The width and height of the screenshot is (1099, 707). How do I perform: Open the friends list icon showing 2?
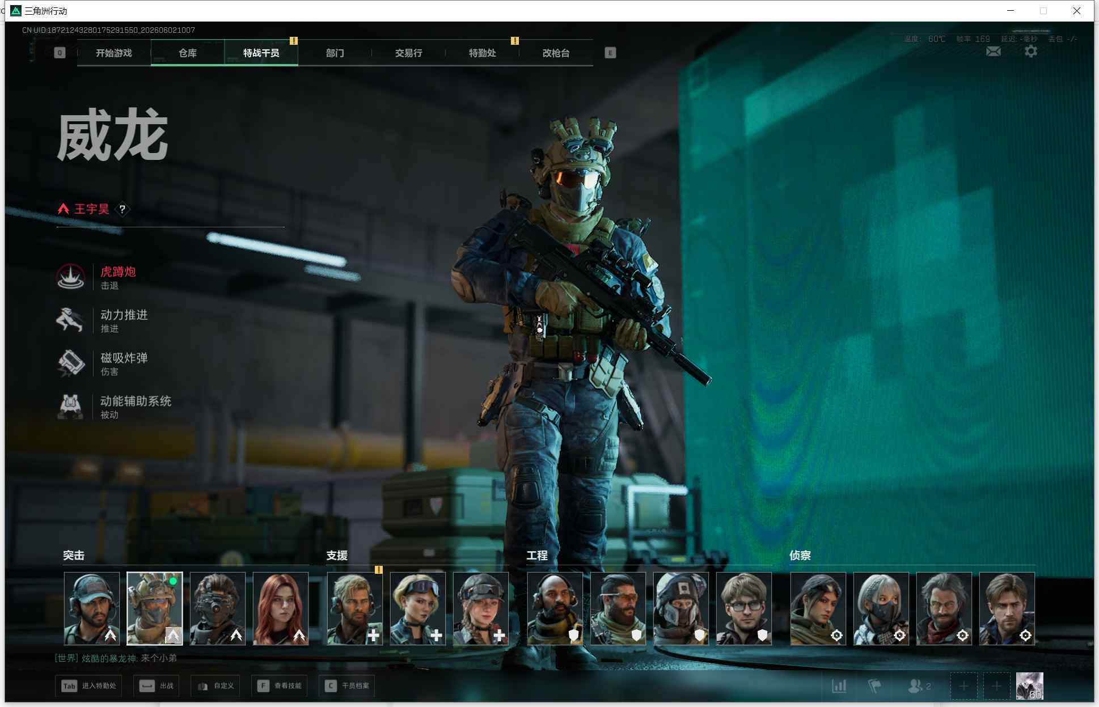click(919, 686)
